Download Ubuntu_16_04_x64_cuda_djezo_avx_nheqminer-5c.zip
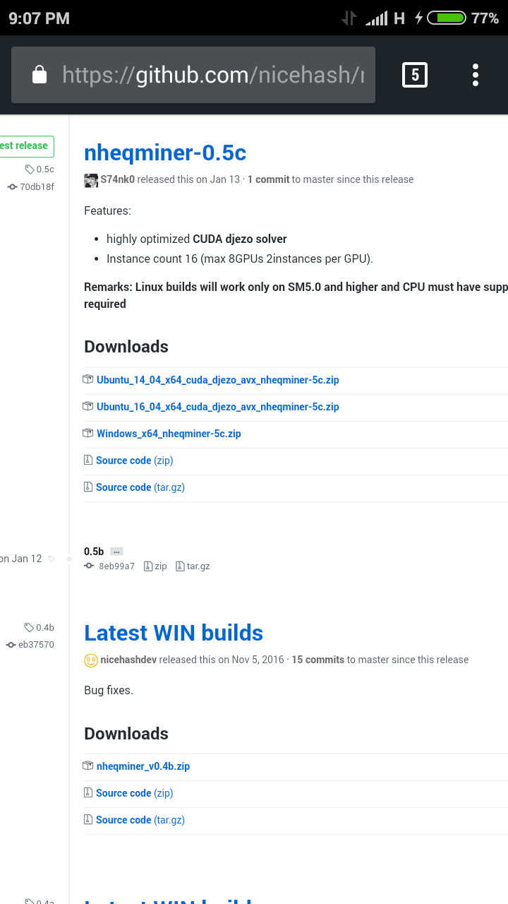 [x=218, y=407]
